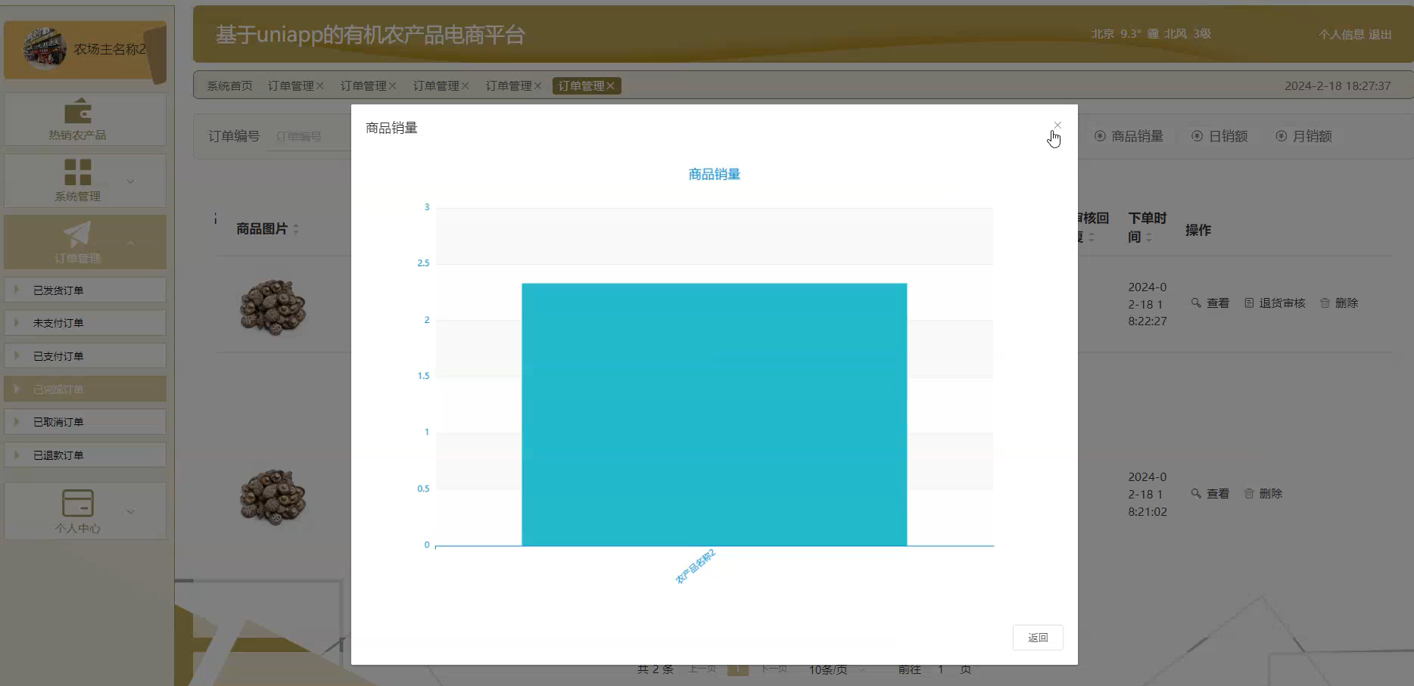Click 删除 for the 8:22:27 order

(x=1339, y=303)
